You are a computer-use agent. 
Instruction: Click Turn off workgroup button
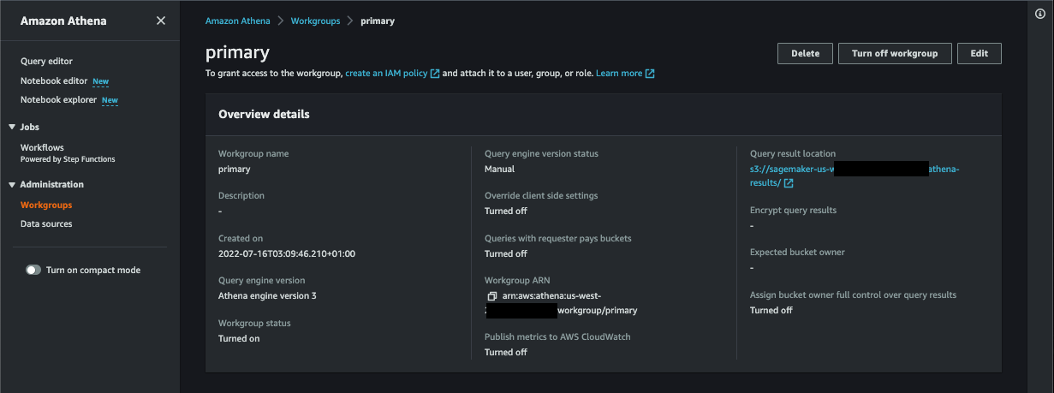[x=895, y=53]
